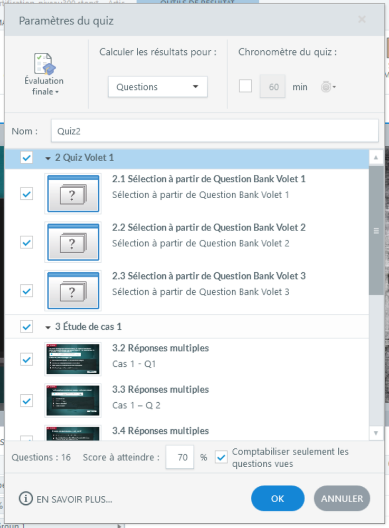Close the Paramètres du quiz dialog

(362, 20)
